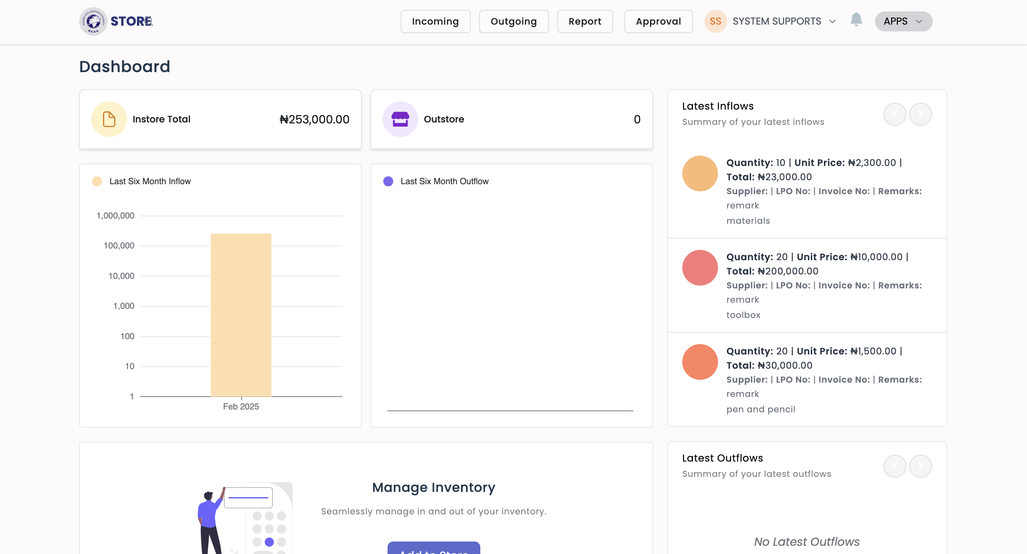Expand the APPS dropdown

[903, 21]
